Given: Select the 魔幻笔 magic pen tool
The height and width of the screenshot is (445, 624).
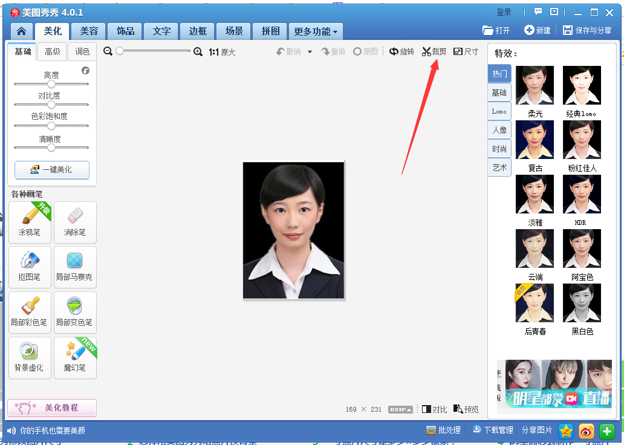Looking at the screenshot, I should (x=75, y=358).
